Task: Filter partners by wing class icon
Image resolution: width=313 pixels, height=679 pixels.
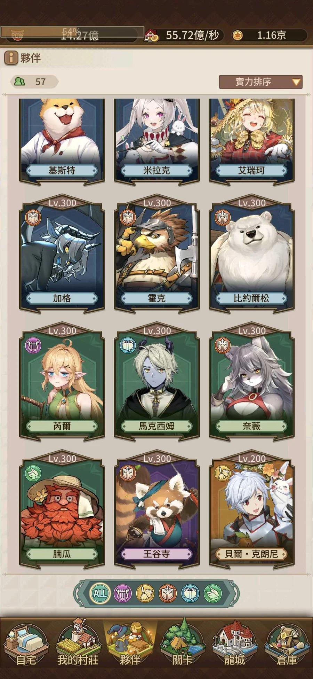Action: 212,593
